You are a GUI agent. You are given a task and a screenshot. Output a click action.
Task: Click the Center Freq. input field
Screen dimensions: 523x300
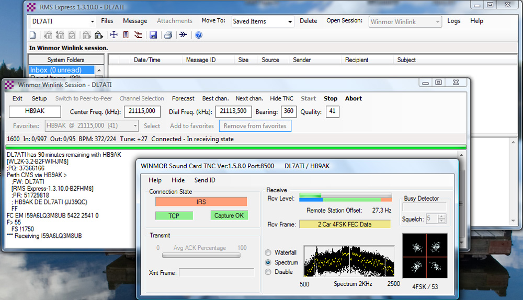(142, 111)
